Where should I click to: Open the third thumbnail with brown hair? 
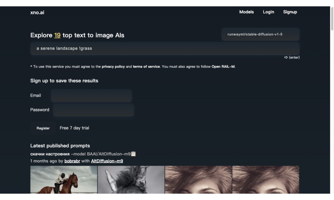click(x=198, y=180)
